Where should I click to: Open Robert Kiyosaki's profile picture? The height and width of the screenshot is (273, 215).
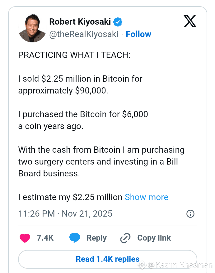point(33,28)
